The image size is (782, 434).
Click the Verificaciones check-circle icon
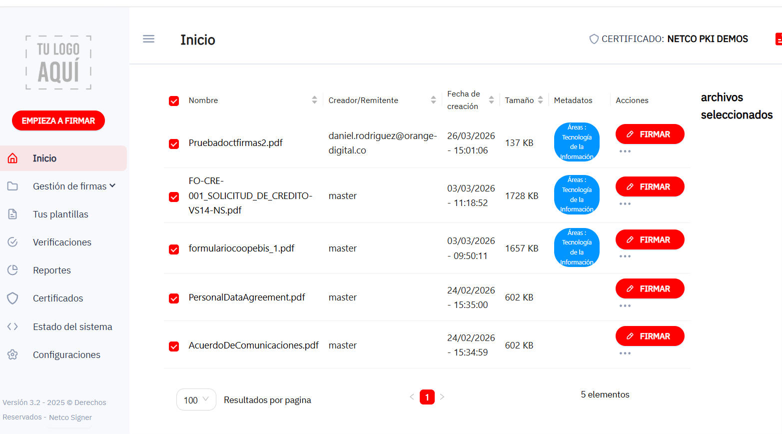[12, 242]
